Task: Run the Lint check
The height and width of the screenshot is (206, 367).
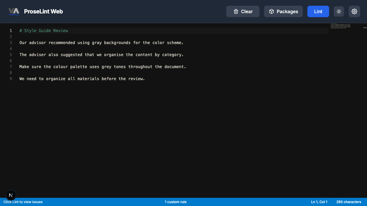Action: 318,11
